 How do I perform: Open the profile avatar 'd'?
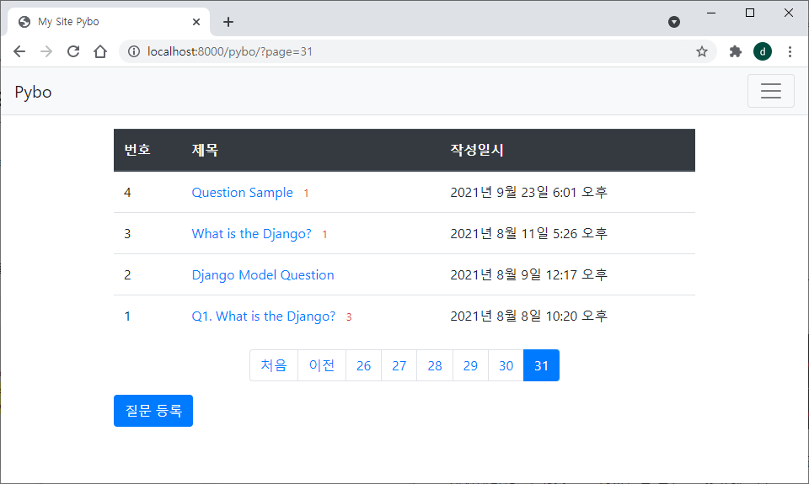763,51
